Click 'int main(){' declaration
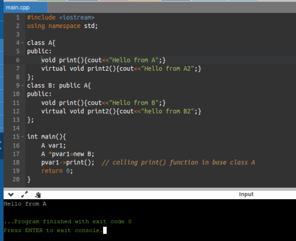 point(47,137)
